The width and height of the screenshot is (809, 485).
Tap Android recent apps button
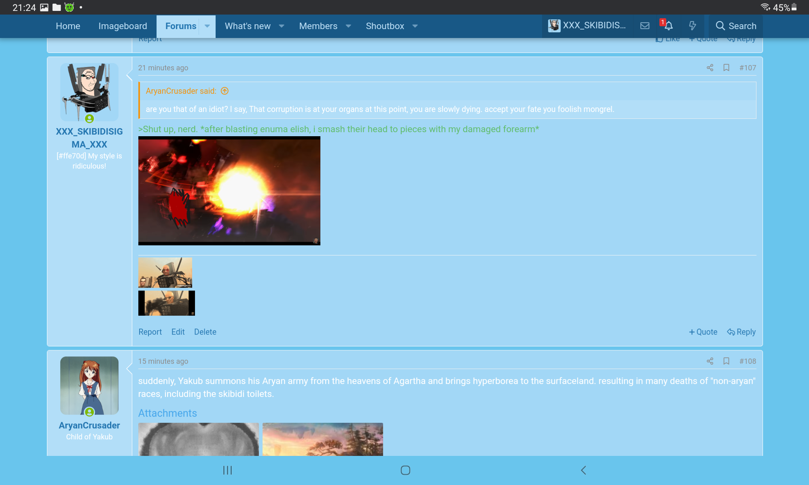click(x=228, y=470)
